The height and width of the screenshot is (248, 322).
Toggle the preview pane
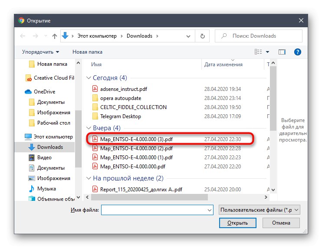point(282,52)
